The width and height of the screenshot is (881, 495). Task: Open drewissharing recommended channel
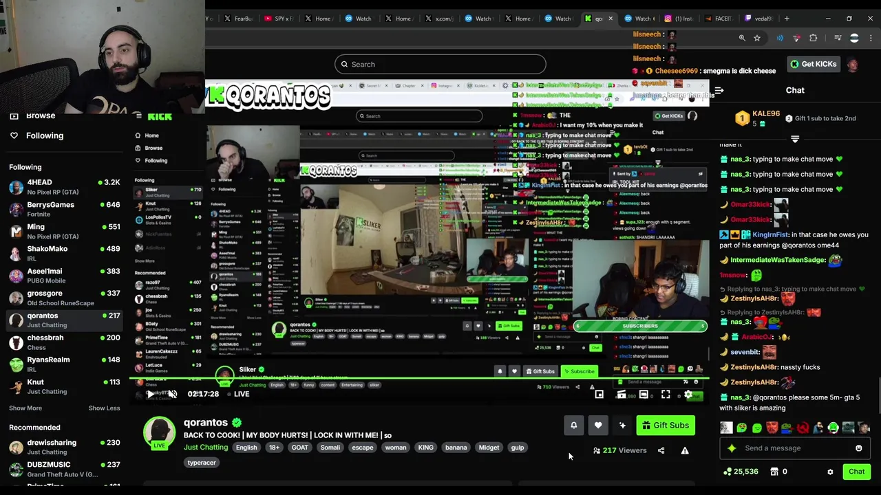click(x=64, y=447)
